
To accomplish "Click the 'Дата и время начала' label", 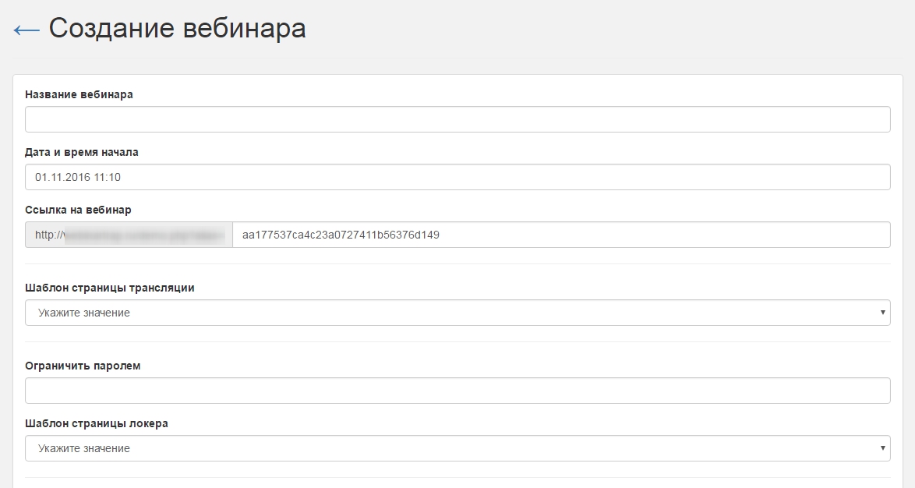I will [x=82, y=152].
